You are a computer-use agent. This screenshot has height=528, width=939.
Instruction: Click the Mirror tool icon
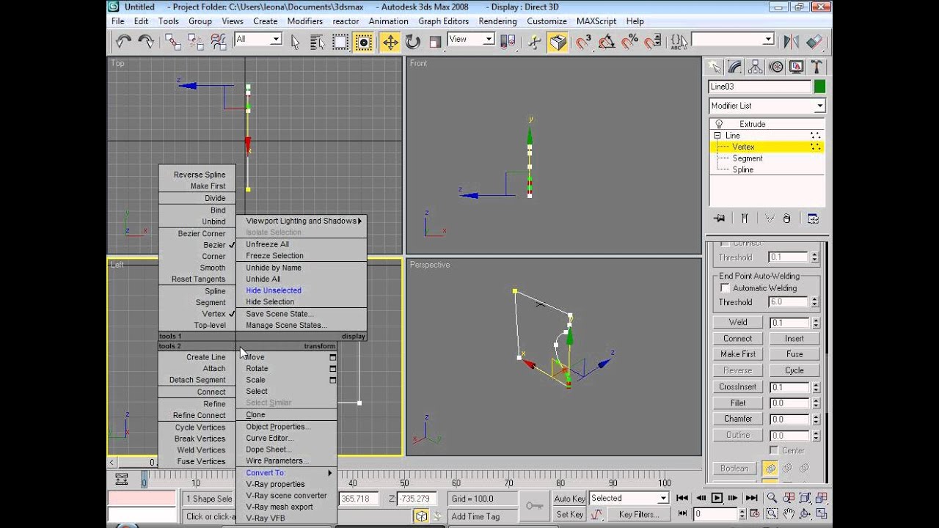click(x=791, y=42)
